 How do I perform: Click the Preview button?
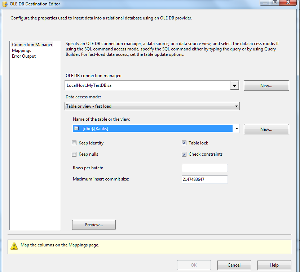[x=94, y=224]
